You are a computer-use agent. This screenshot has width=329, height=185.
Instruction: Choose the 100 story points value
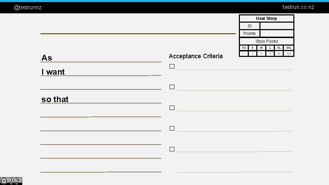[x=289, y=53]
